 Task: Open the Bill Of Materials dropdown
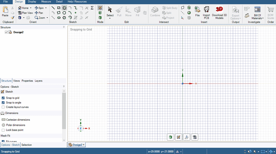(x=263, y=18)
